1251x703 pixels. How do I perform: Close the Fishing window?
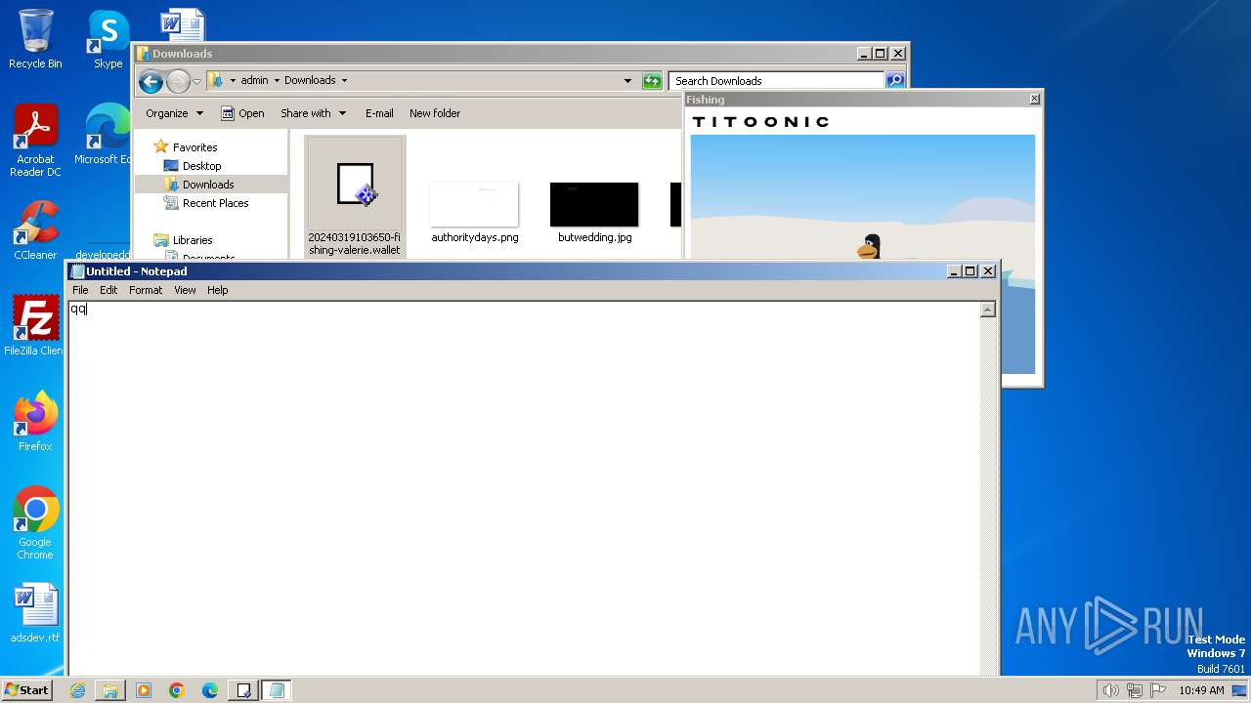(1034, 99)
